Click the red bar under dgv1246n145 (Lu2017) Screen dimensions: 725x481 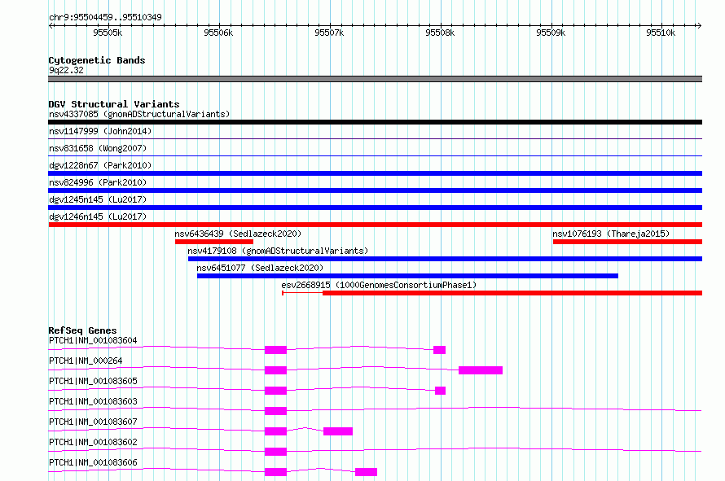point(375,225)
